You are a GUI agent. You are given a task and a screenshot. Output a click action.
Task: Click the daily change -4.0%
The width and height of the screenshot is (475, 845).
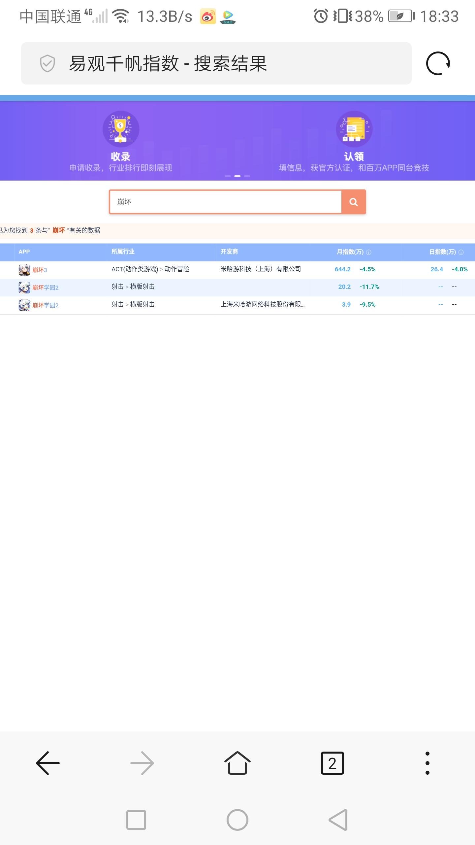pos(460,269)
